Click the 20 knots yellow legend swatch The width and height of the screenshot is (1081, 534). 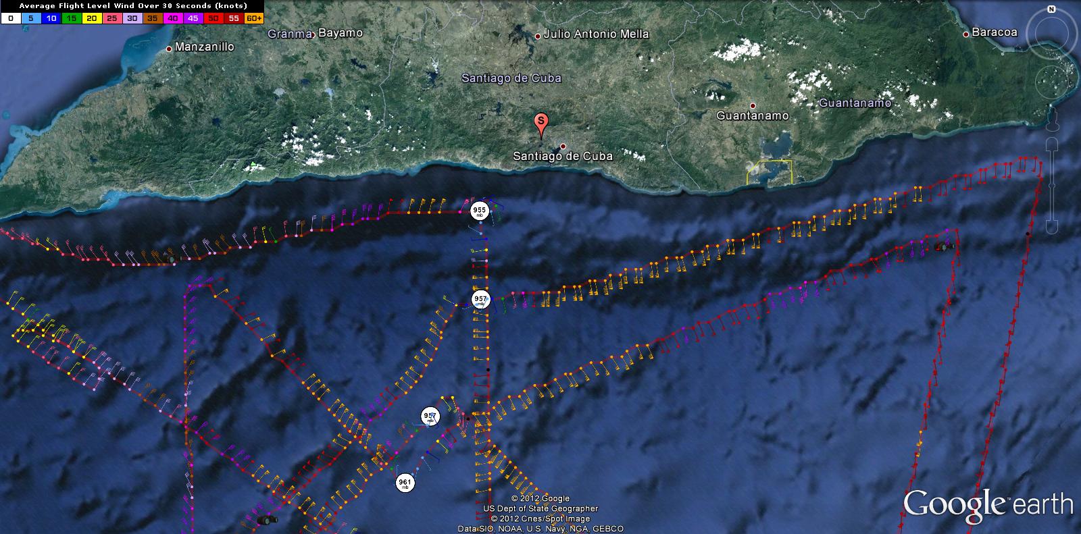(x=91, y=18)
